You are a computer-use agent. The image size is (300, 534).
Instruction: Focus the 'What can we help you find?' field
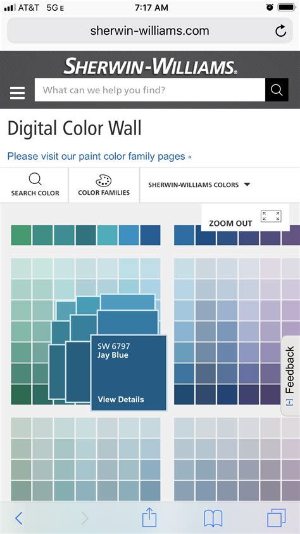point(150,90)
